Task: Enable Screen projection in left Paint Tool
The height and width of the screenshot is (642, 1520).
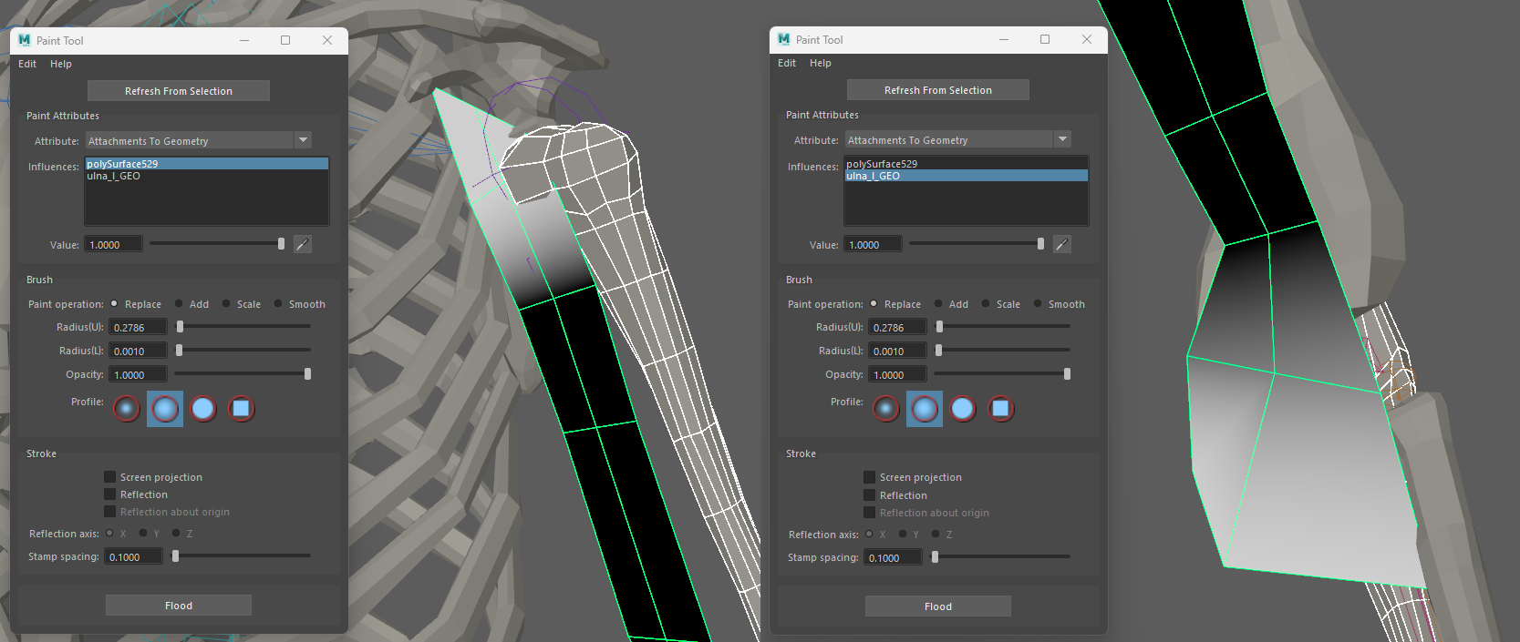Action: click(110, 477)
